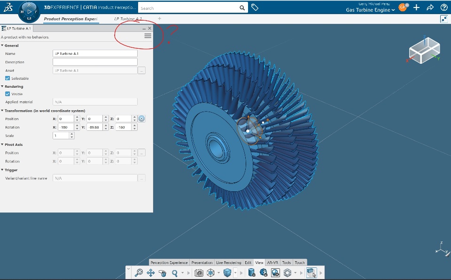Click the Rotate view tool icon

[163, 272]
